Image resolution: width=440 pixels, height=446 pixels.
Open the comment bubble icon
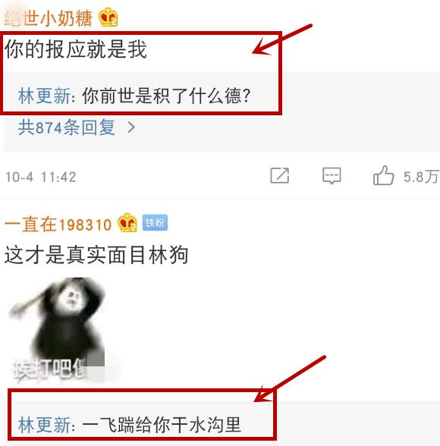332,176
